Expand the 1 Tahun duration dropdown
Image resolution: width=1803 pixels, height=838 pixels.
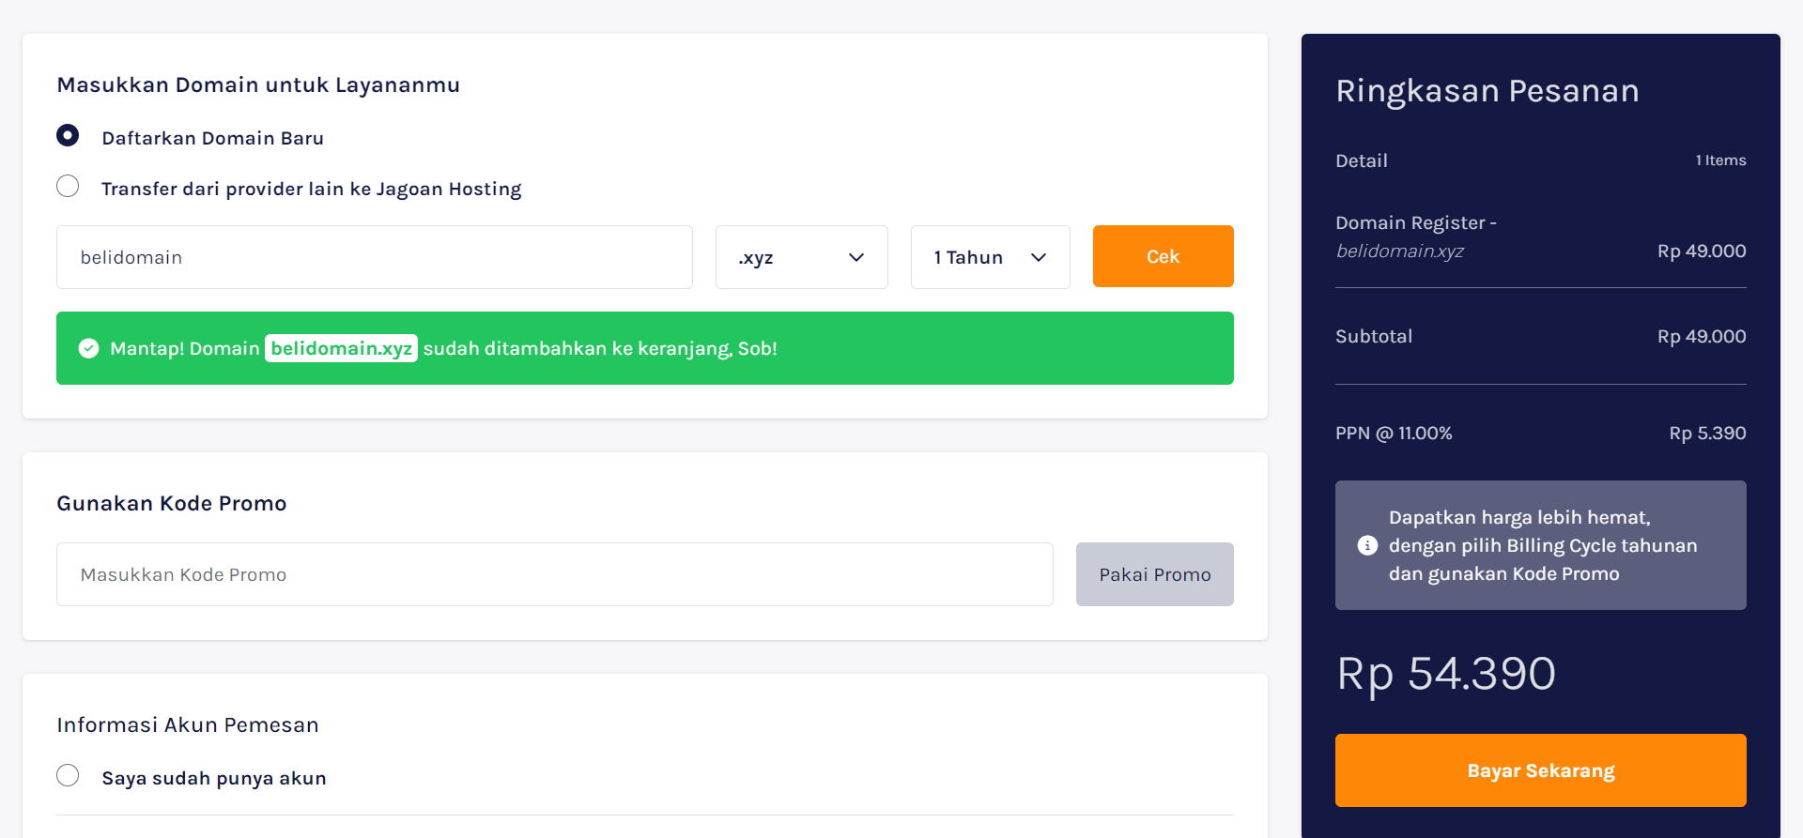click(990, 257)
